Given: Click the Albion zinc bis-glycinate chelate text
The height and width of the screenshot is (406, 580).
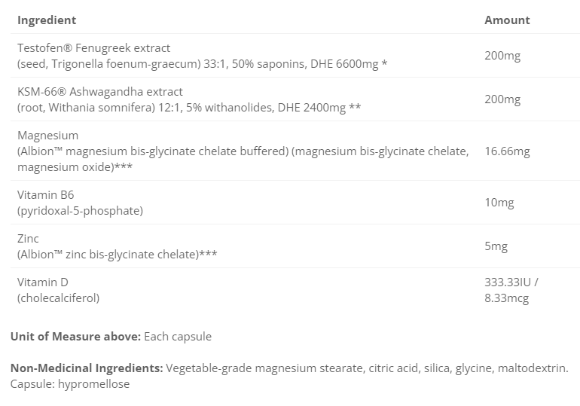Looking at the screenshot, I should pos(117,254).
